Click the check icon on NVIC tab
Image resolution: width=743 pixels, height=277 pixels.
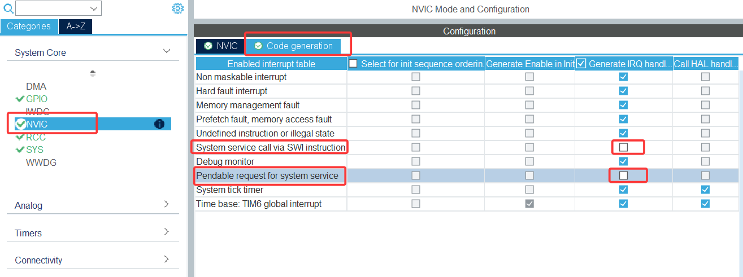click(208, 46)
